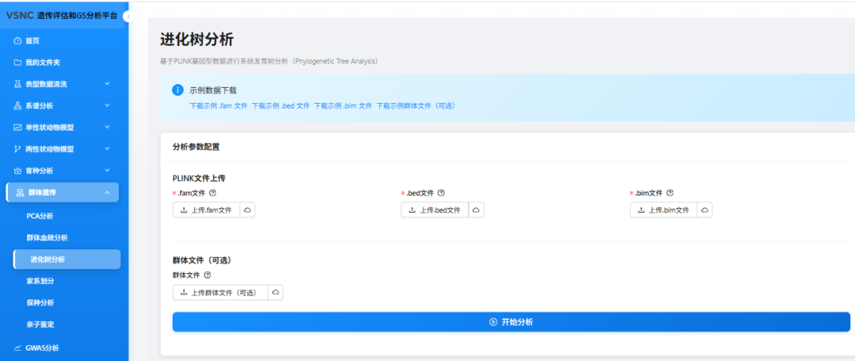Viewport: 855px width, 361px height.
Task: Click the help icon next to .bed文件
Action: [x=441, y=192]
